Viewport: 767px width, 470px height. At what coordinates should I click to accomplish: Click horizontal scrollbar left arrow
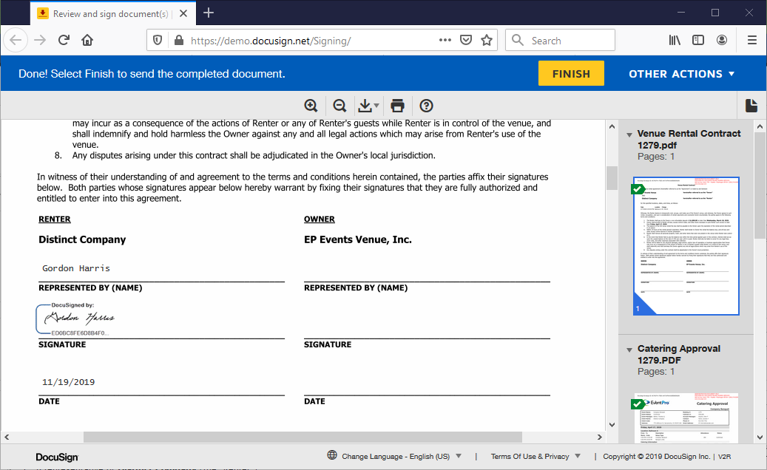point(7,437)
